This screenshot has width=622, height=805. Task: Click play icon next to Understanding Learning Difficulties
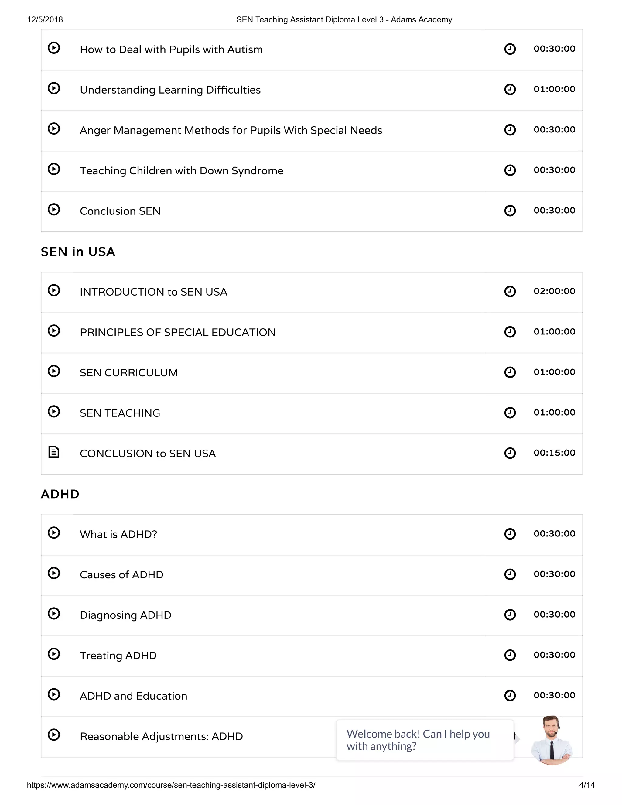(54, 88)
